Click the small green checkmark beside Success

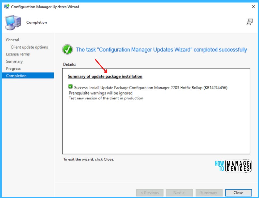point(70,86)
